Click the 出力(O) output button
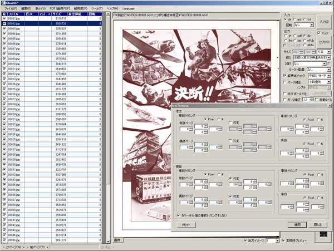 tap(324, 42)
